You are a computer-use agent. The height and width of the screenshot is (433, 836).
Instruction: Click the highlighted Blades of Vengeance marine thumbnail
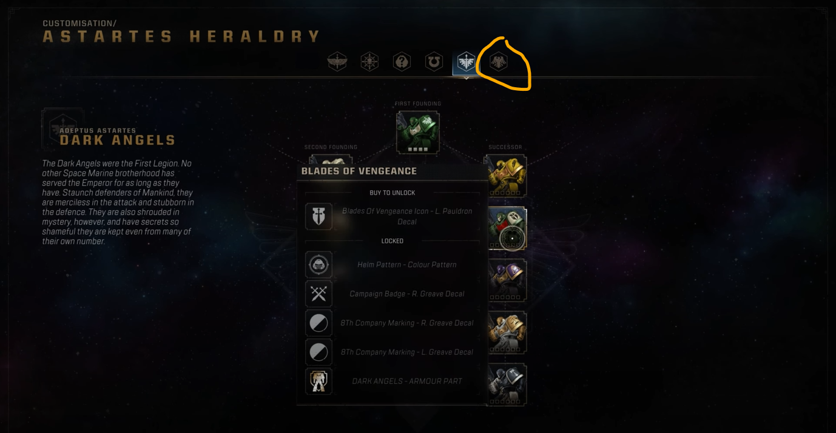(507, 228)
